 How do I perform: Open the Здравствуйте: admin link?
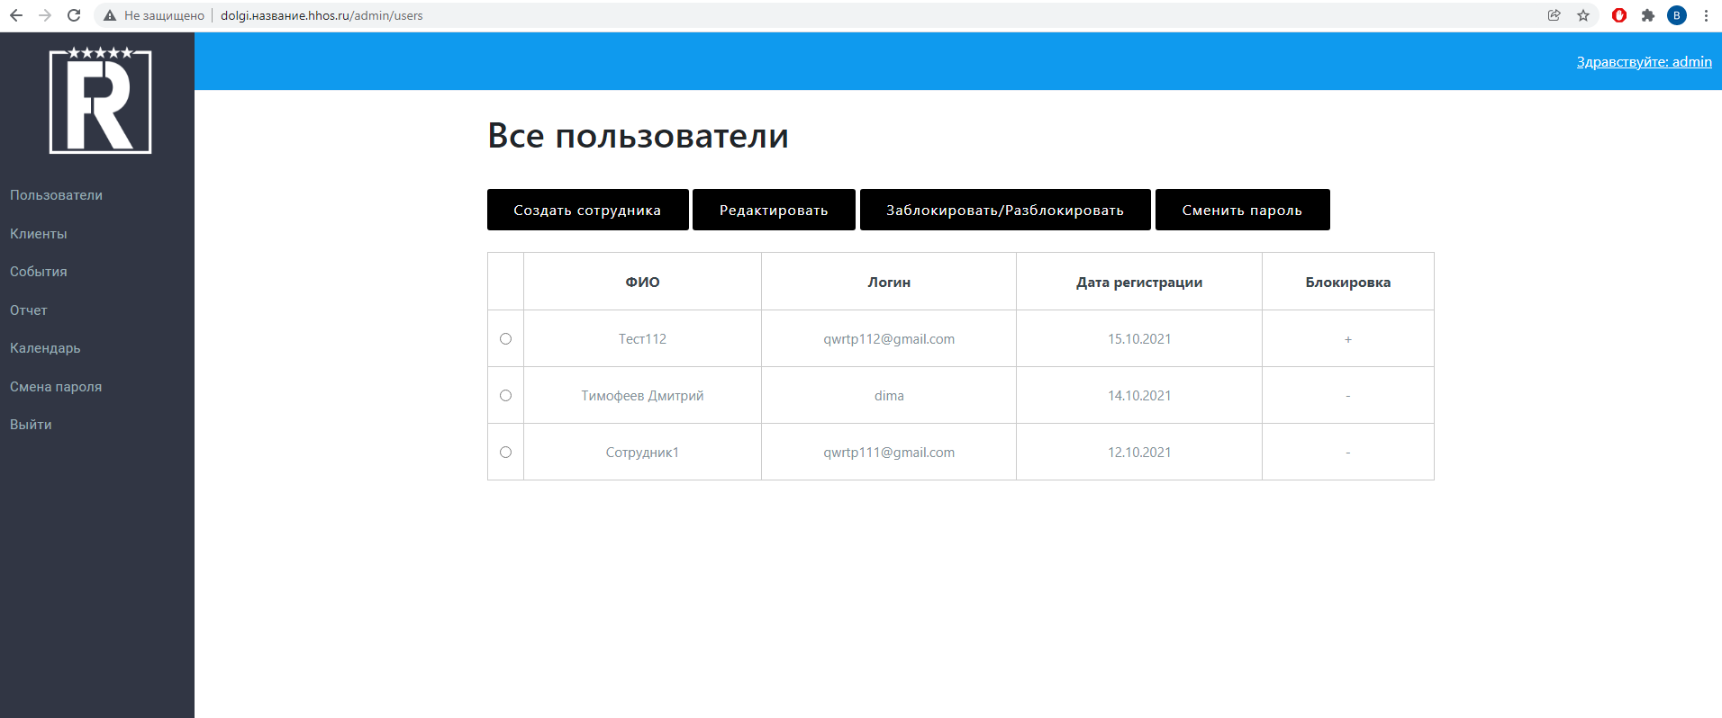coord(1644,61)
